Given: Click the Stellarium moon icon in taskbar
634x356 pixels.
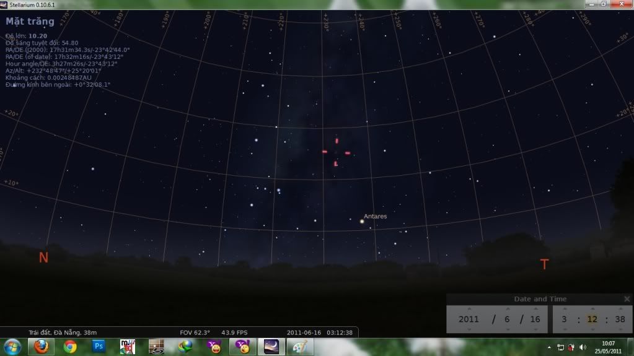Looking at the screenshot, I should (270, 347).
